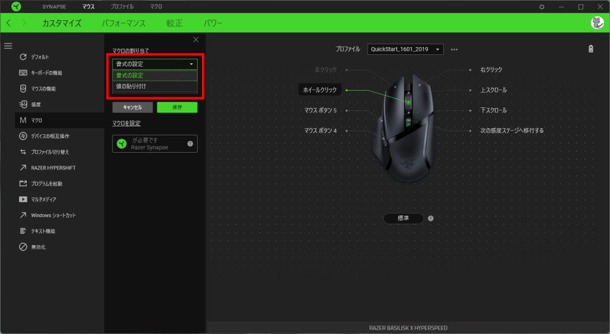This screenshot has width=610, height=334.
Task: Open the 書式の設定 macro dropdown
Action: [155, 64]
